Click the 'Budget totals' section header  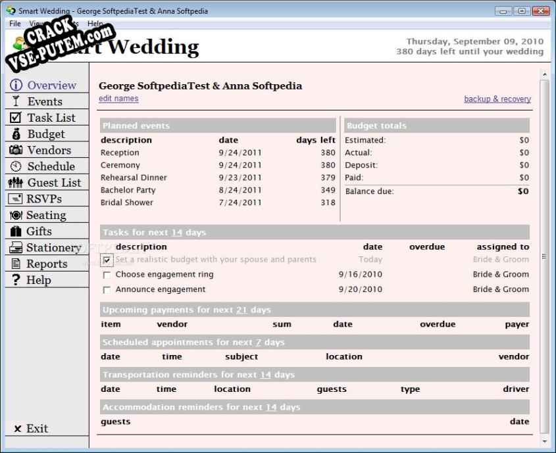point(437,126)
